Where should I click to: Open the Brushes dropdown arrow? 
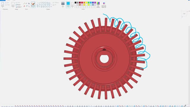tap(33, 7)
